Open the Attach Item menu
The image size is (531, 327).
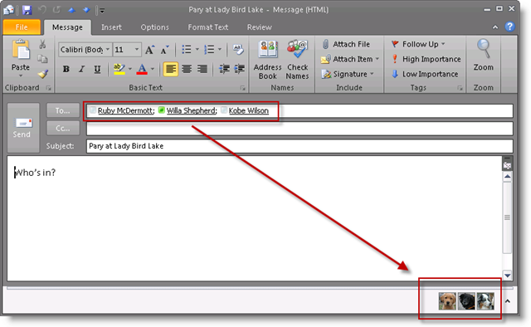tap(350, 59)
